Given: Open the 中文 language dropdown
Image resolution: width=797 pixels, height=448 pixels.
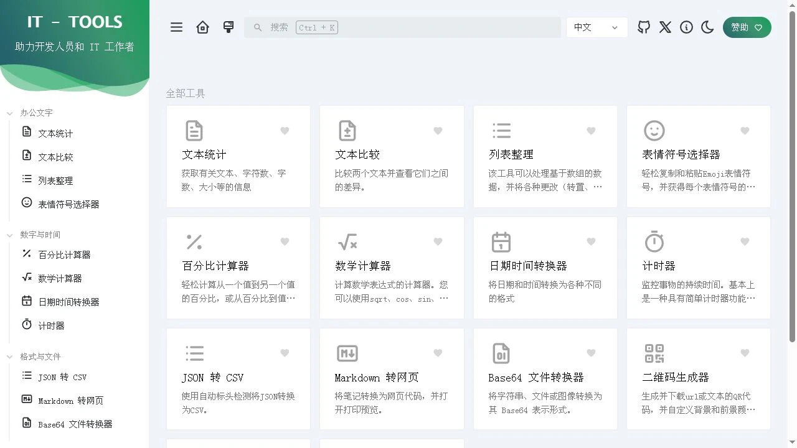Looking at the screenshot, I should (597, 27).
